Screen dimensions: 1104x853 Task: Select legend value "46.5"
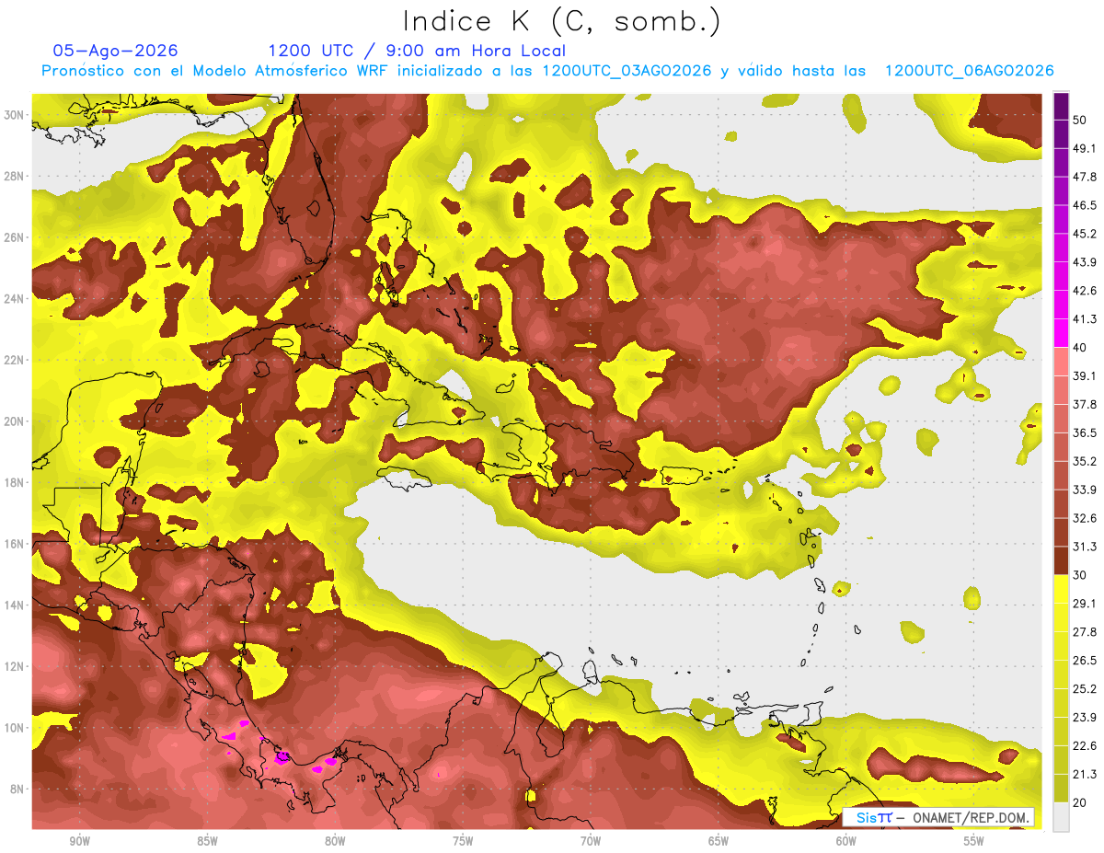tap(1085, 205)
